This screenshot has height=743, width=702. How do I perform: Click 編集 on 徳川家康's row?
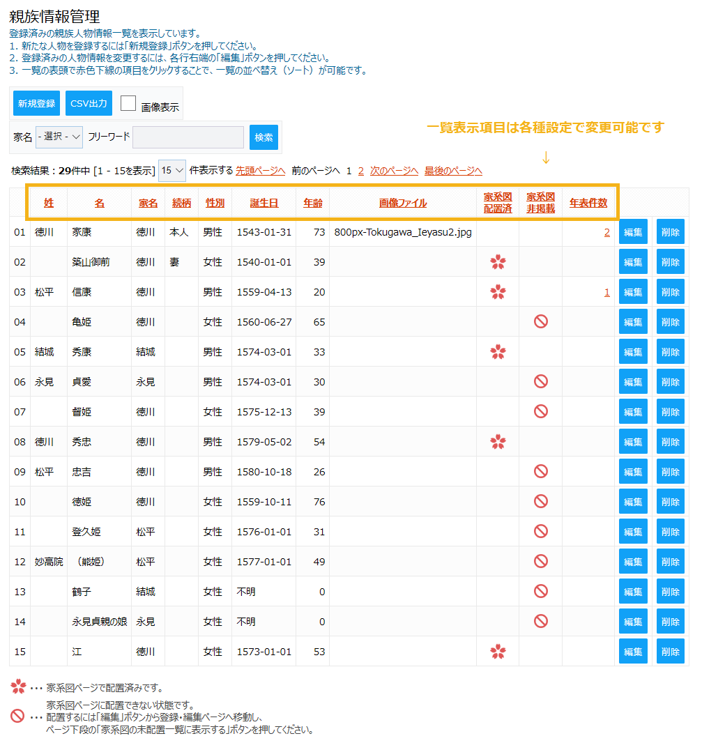632,231
